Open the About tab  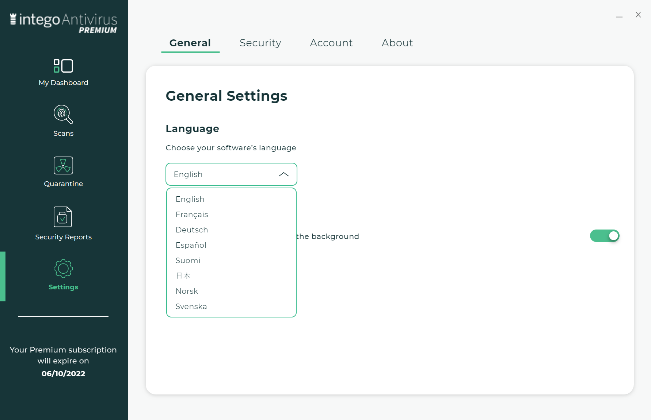pyautogui.click(x=397, y=43)
